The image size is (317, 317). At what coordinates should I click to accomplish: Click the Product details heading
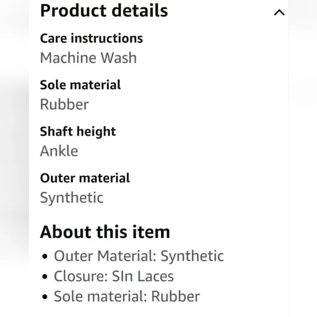pos(104,10)
